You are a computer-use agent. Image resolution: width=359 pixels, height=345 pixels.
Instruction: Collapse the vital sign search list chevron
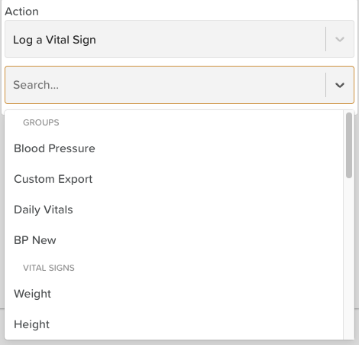340,85
